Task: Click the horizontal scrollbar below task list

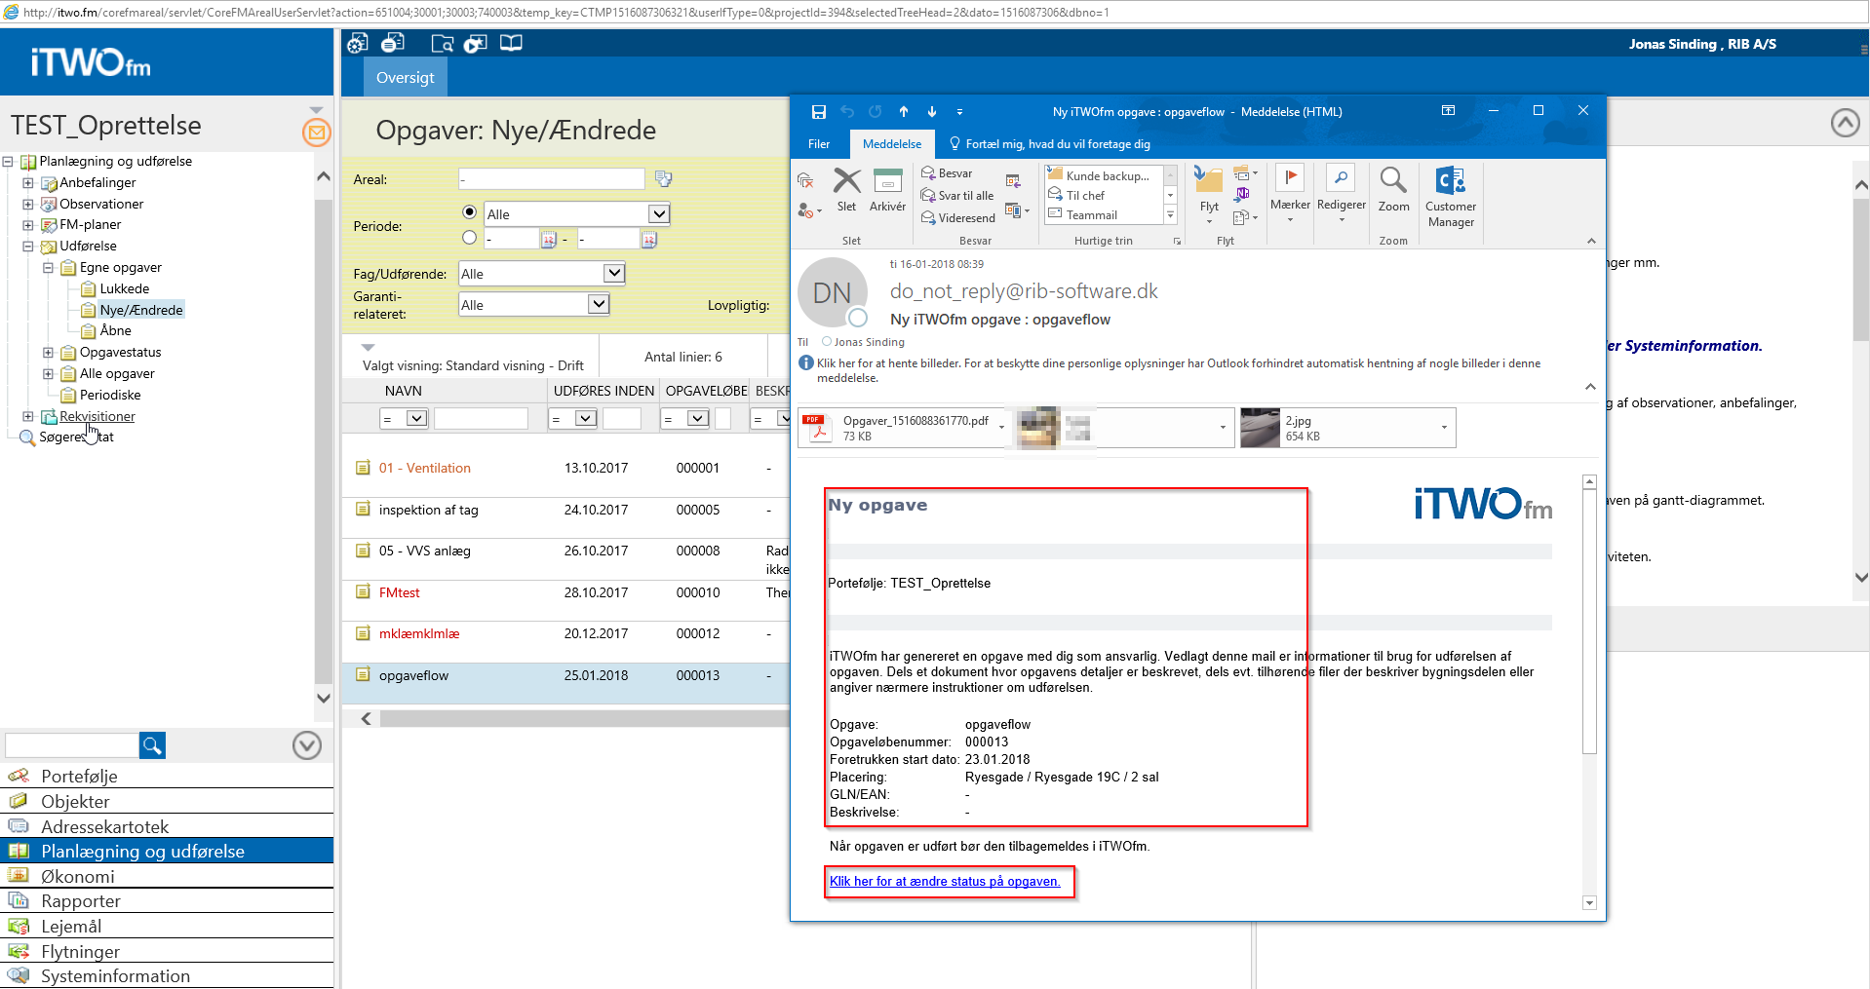Action: [583, 719]
